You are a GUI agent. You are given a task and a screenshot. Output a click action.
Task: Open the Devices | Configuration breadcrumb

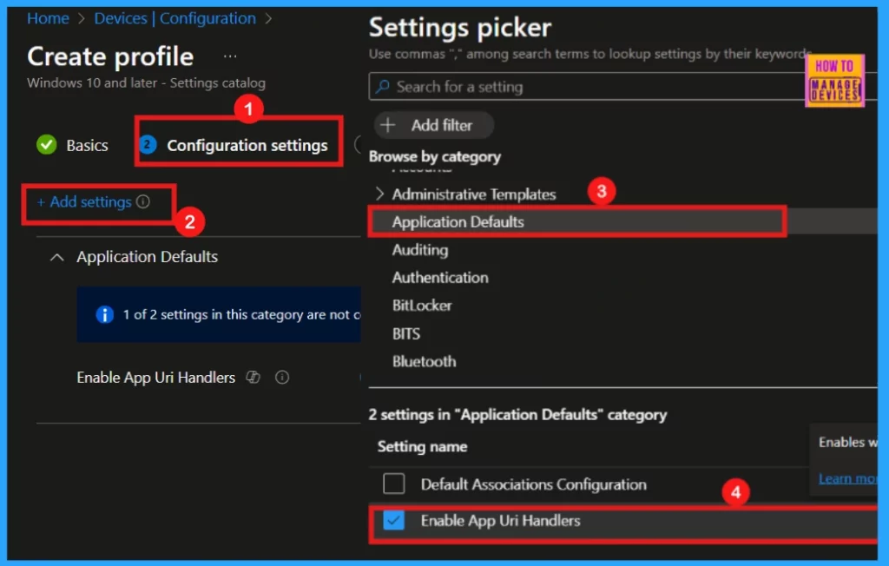click(x=175, y=18)
